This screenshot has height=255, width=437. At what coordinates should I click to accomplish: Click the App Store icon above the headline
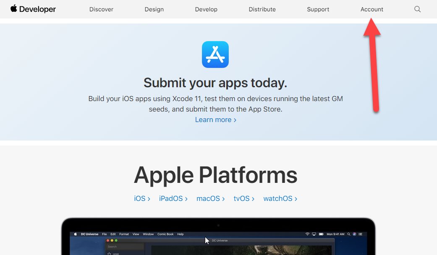tap(215, 55)
